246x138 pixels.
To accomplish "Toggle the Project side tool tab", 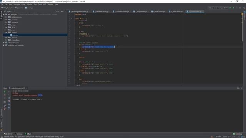I will (2, 15).
